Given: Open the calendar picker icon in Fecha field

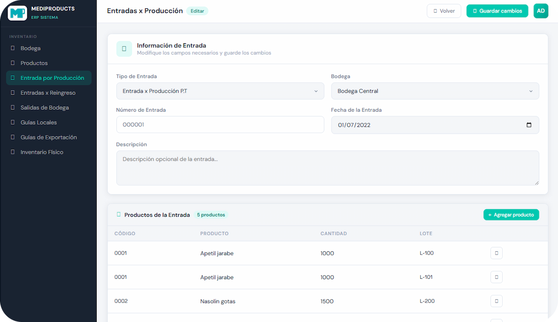Looking at the screenshot, I should click(x=529, y=125).
